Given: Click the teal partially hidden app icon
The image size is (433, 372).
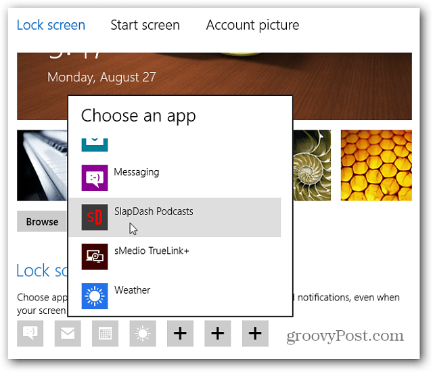Looking at the screenshot, I should [95, 145].
